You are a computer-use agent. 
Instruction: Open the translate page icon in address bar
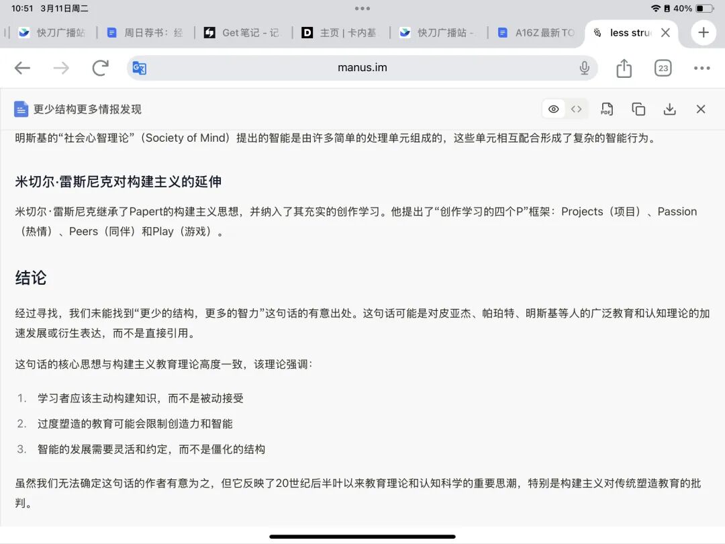(x=139, y=68)
